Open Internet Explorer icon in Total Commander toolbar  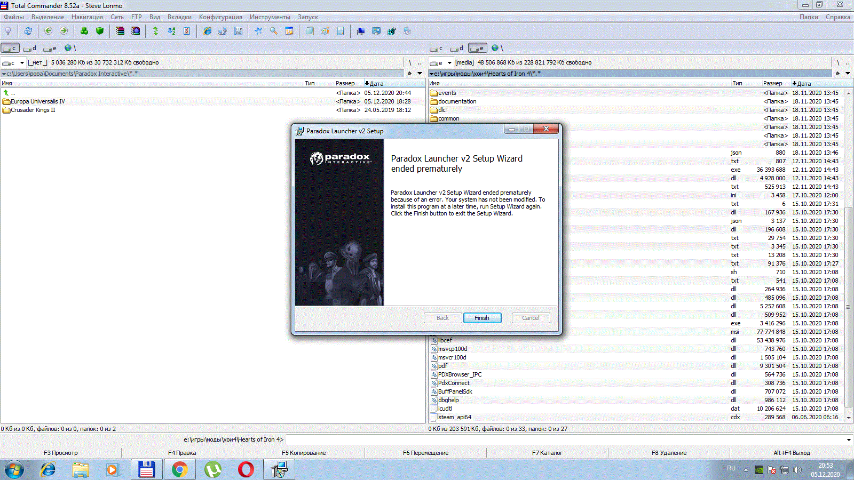click(207, 31)
